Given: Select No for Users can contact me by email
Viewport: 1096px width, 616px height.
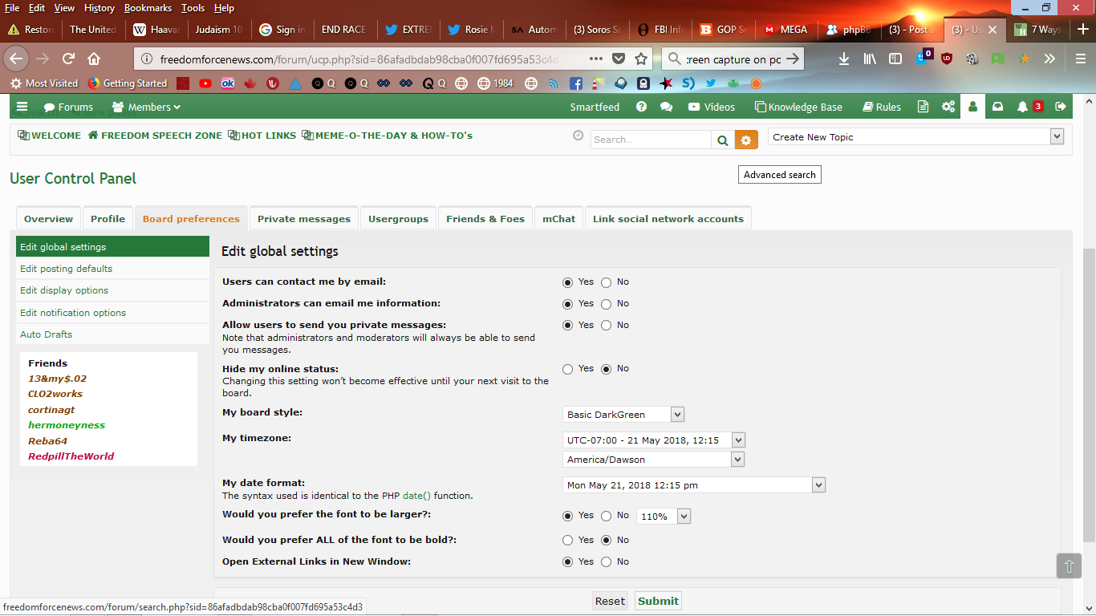Looking at the screenshot, I should pos(606,282).
